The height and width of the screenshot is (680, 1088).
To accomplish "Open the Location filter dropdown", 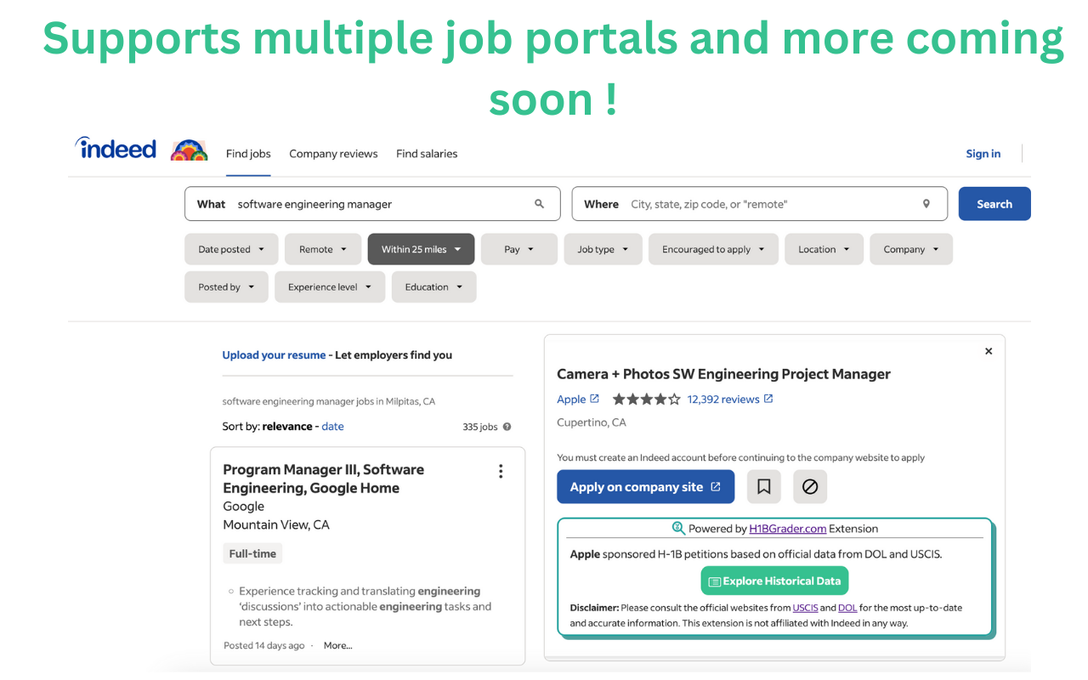I will [824, 249].
